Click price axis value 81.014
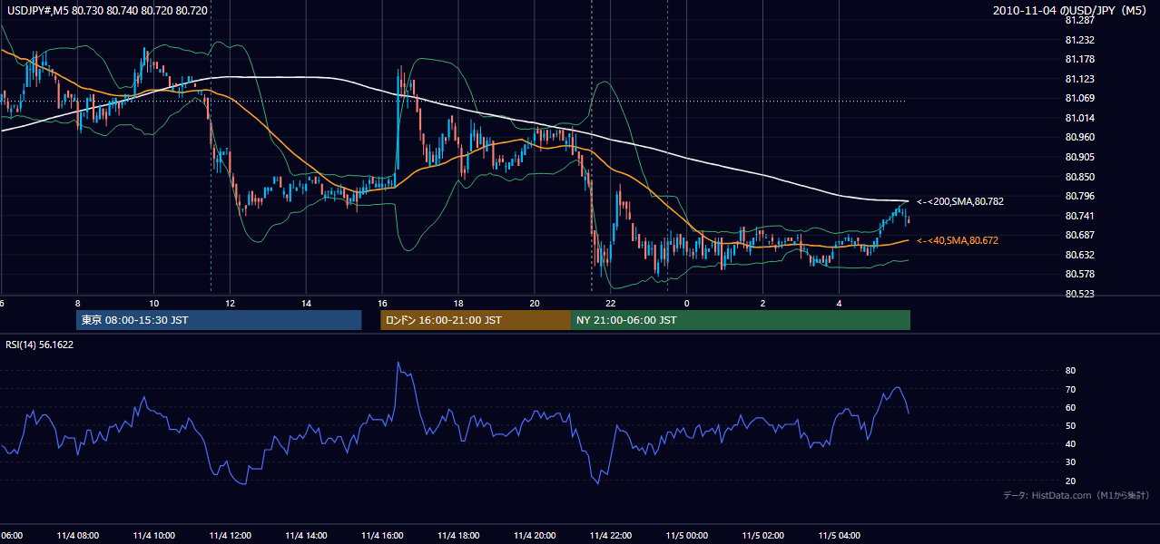Viewport: 1160px width, 544px height. tap(1079, 118)
